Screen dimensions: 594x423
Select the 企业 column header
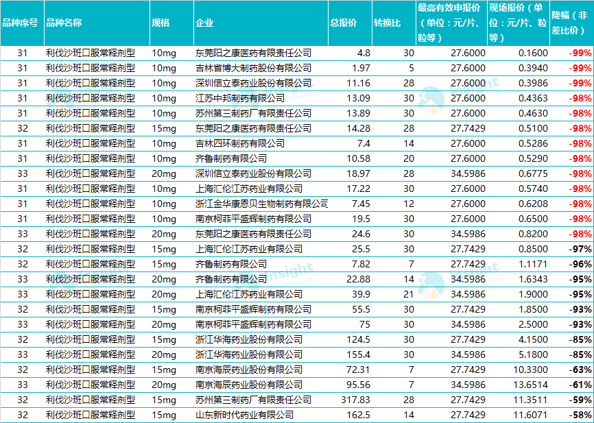261,23
